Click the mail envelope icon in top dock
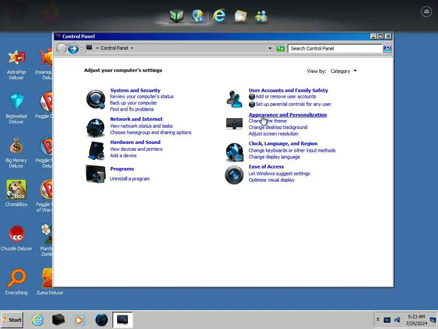 [x=240, y=16]
